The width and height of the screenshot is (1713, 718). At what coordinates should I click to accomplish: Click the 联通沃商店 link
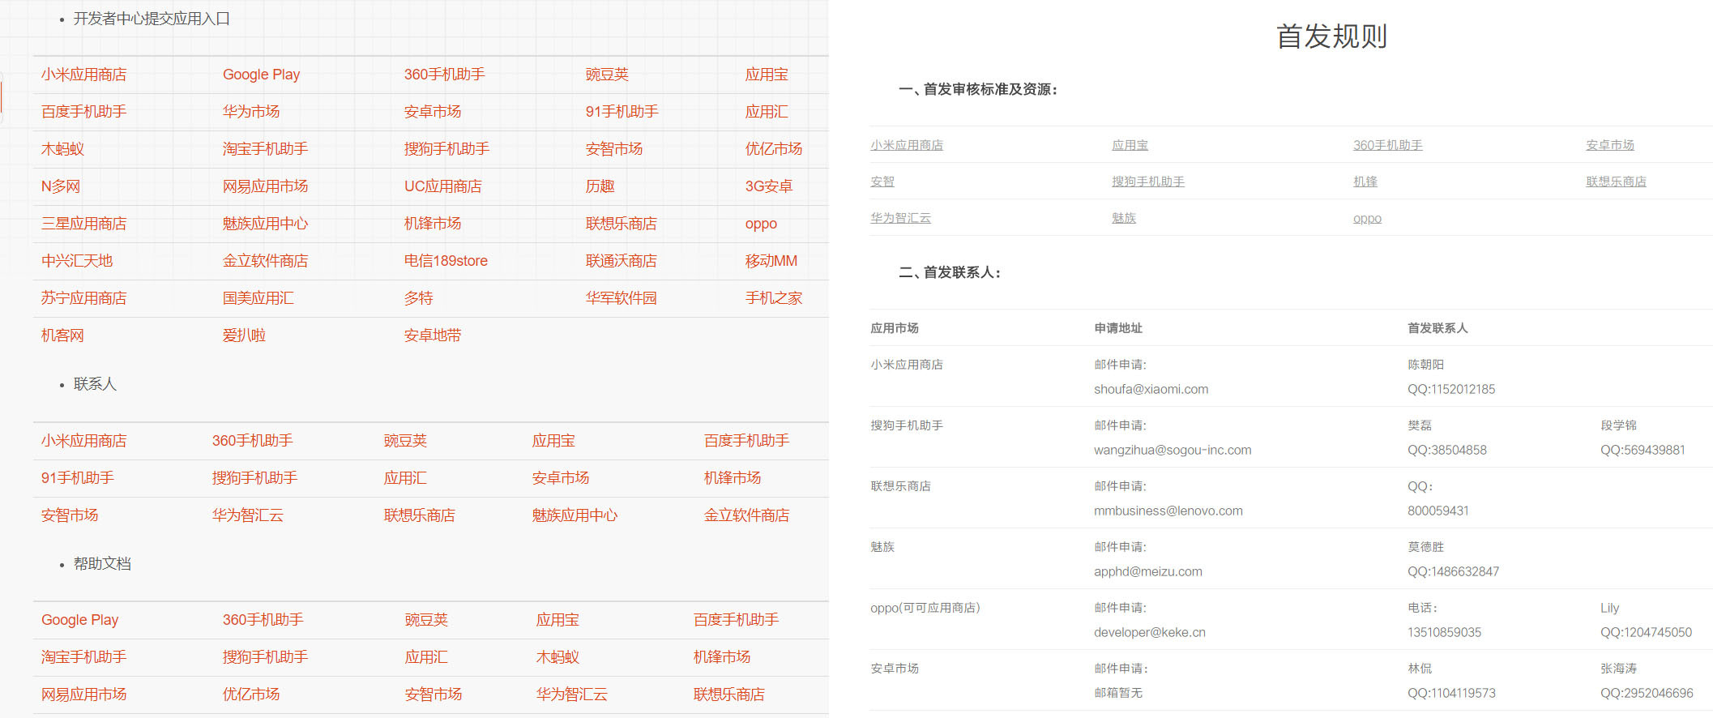(x=621, y=261)
